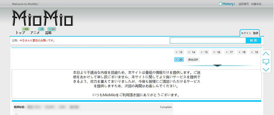This screenshot has height=115, width=274.
Task: Select episode 13
Action: pos(179,52)
